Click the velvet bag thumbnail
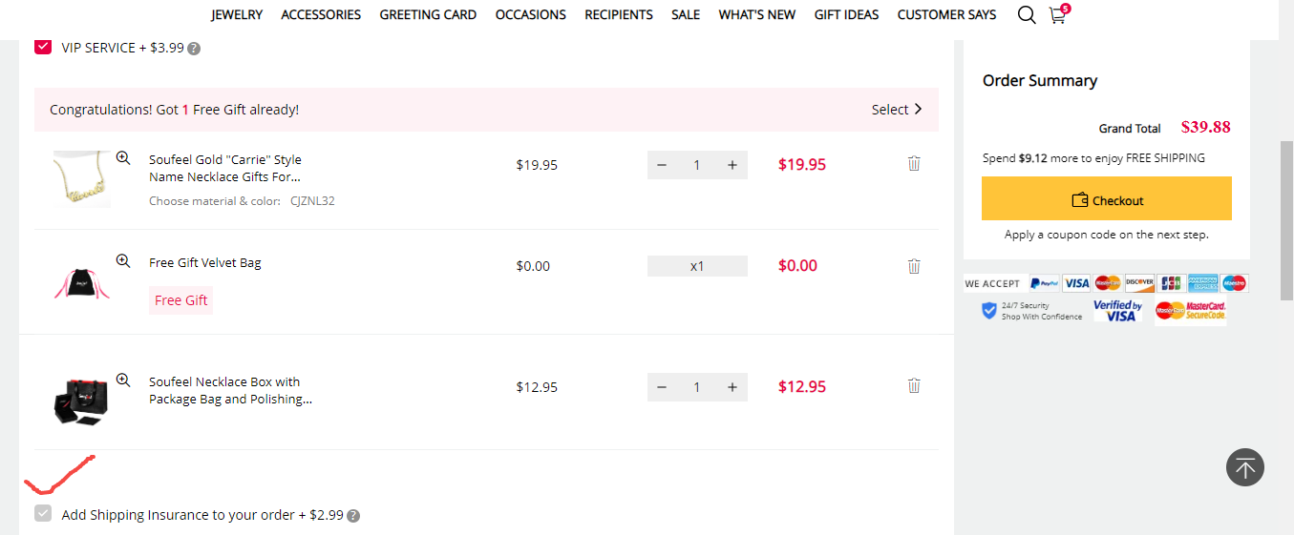The image size is (1294, 535). click(81, 282)
